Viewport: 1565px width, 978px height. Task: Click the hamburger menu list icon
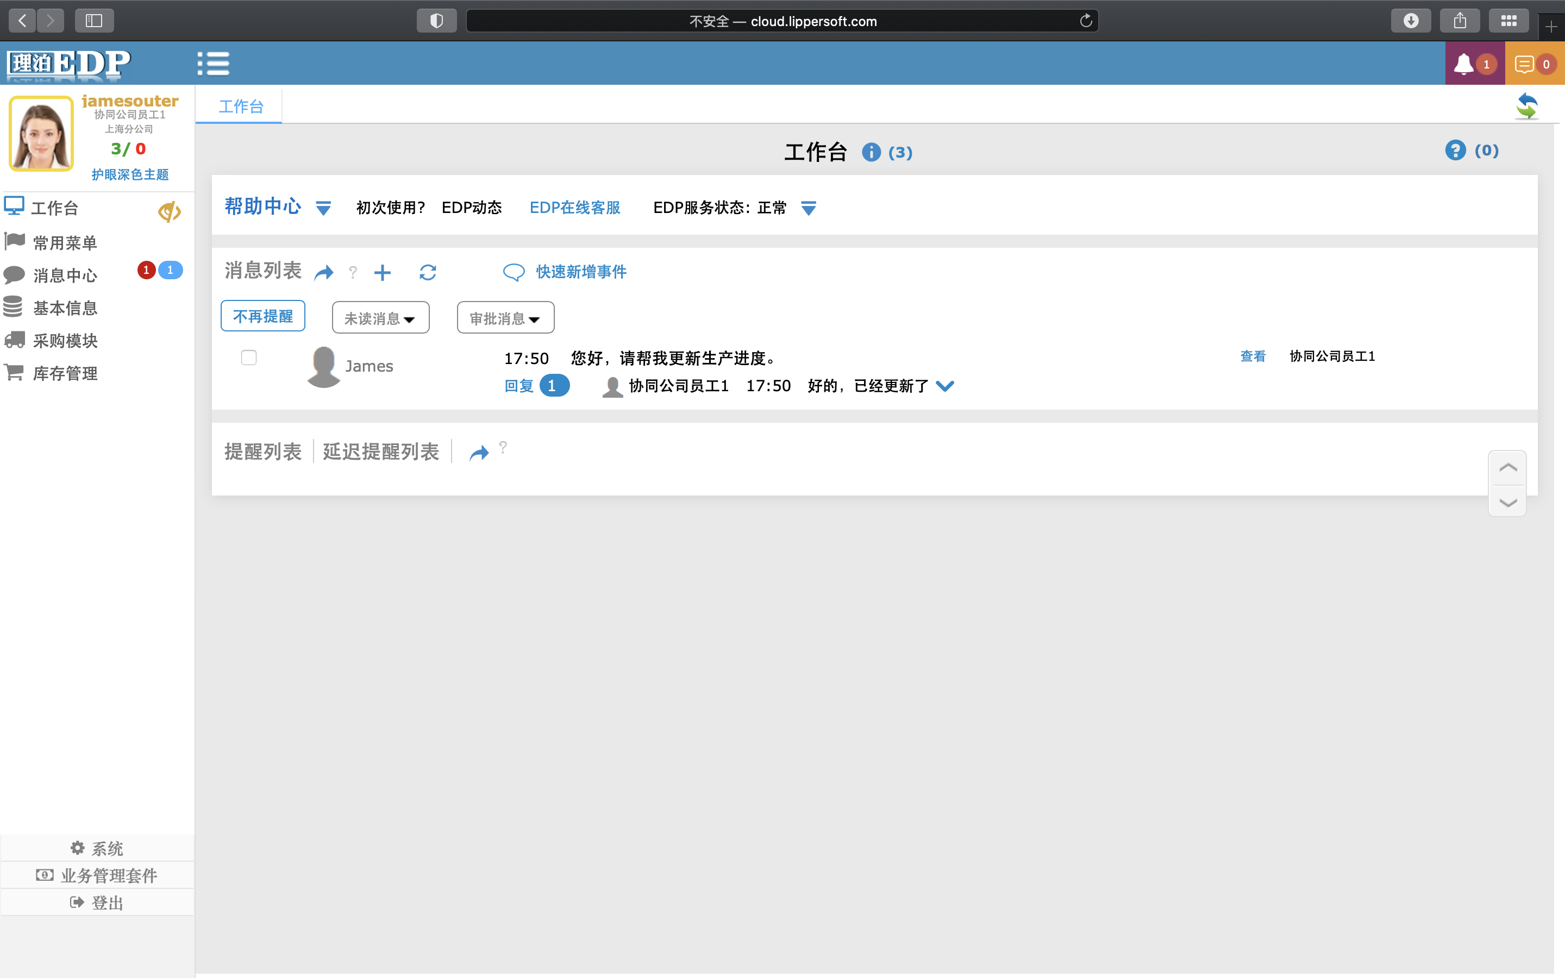click(213, 64)
